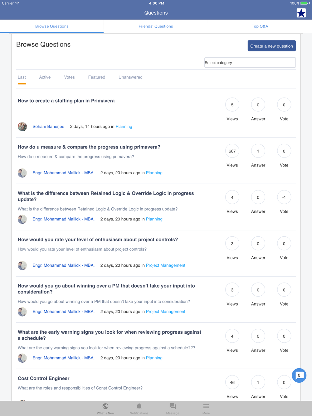Open Project Management category link for enthusiasm question
Screen dimensions: 312x416
(166, 265)
